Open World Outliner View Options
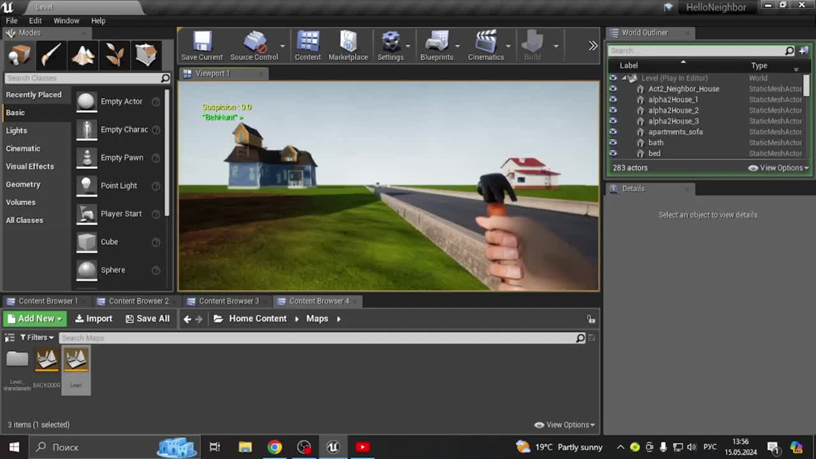This screenshot has width=816, height=459. (778, 168)
